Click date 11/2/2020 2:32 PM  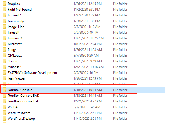click(x=87, y=10)
